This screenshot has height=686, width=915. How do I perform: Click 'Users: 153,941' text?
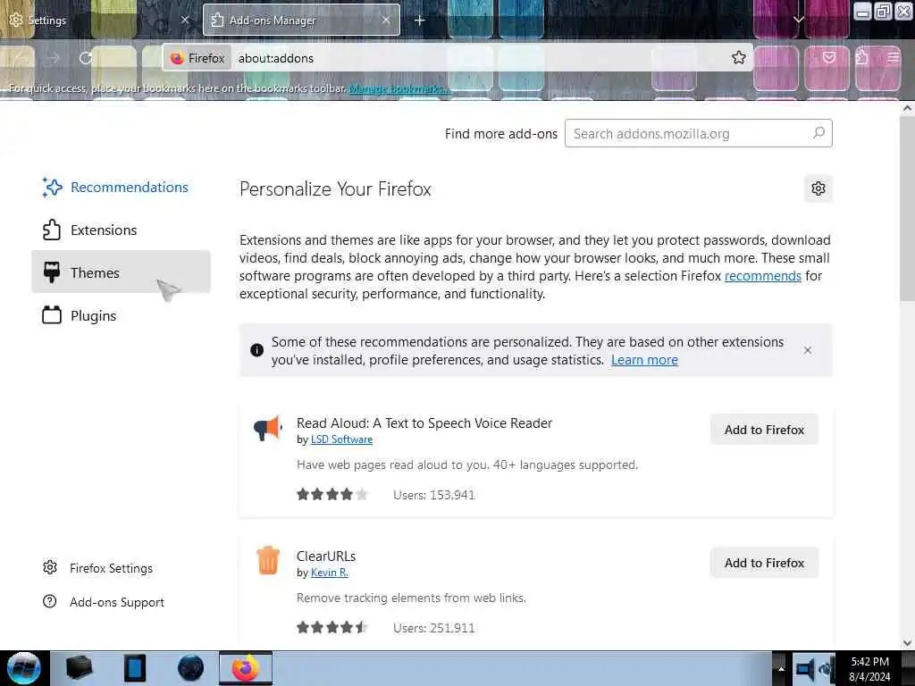[x=433, y=495]
